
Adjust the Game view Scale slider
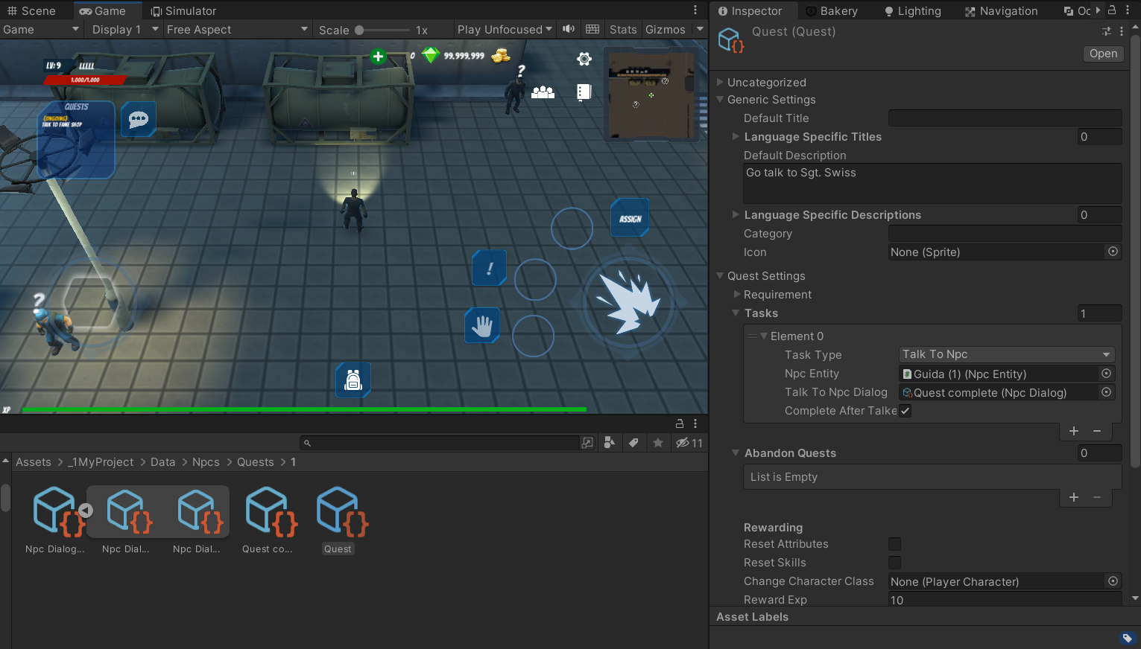tap(382, 30)
